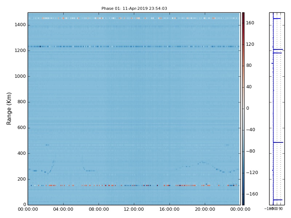Click the white-speckled band near 1450 km

134,18
